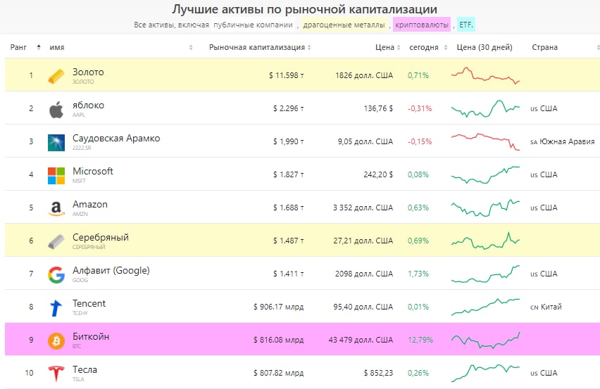Click price 1826 долл. США

point(364,75)
